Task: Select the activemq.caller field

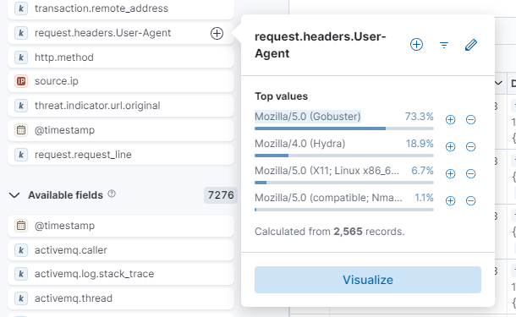Action: [x=121, y=250]
